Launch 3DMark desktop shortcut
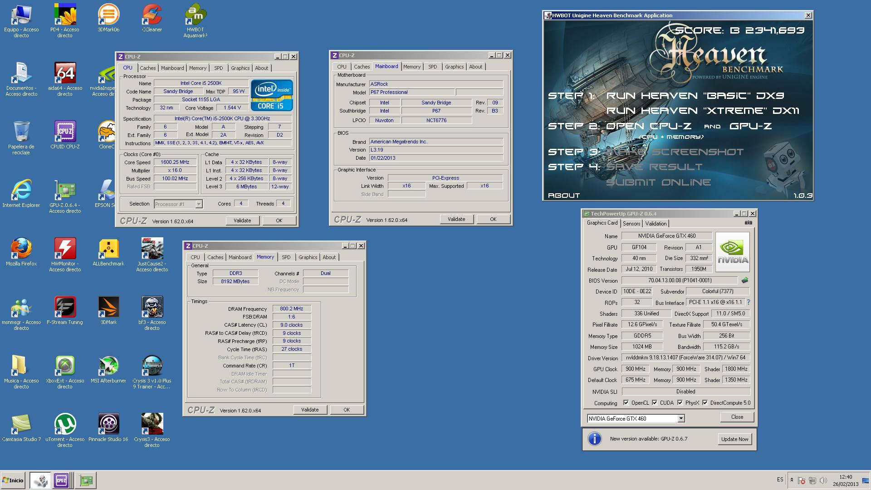The height and width of the screenshot is (490, 871). (108, 310)
